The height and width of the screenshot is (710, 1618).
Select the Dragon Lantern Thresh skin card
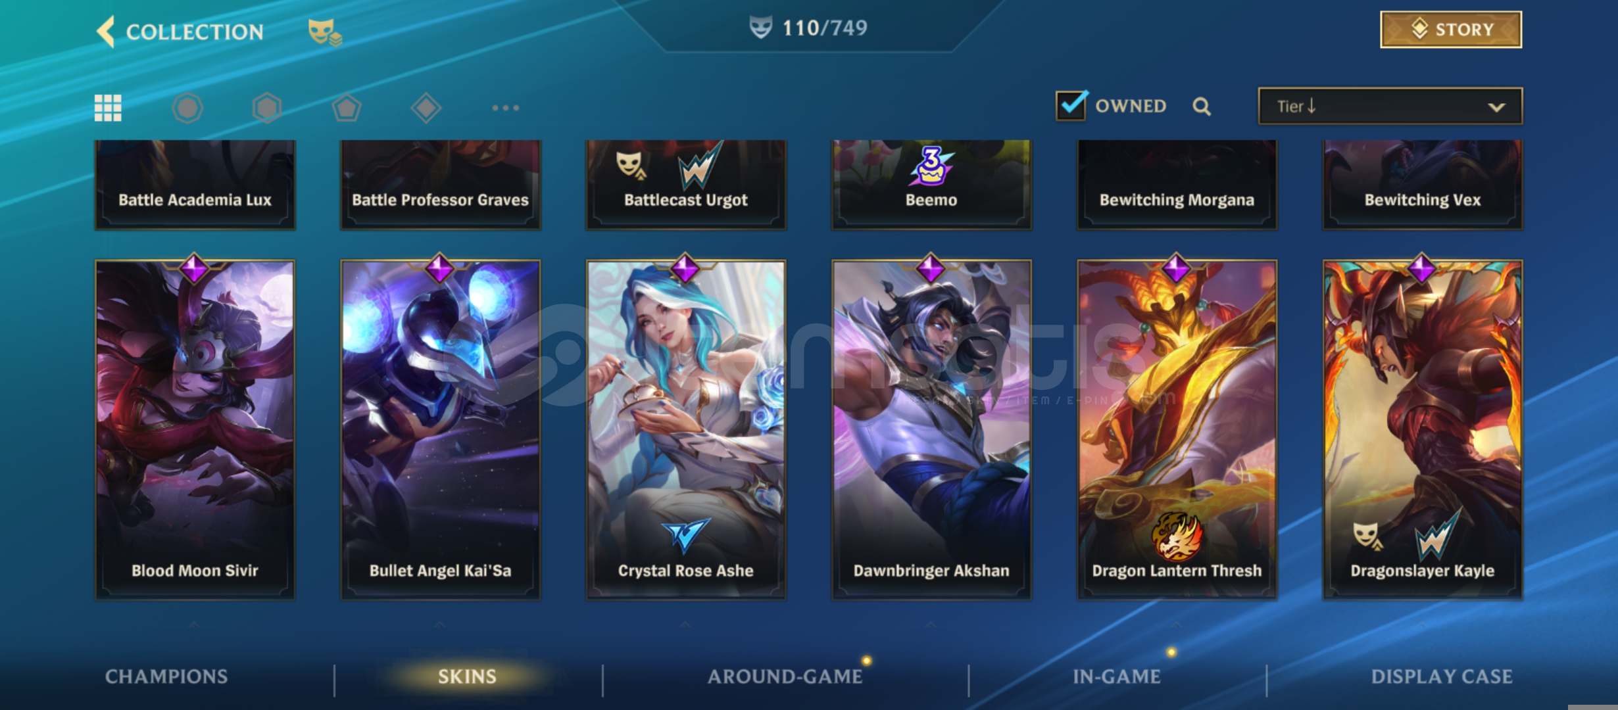[1177, 429]
